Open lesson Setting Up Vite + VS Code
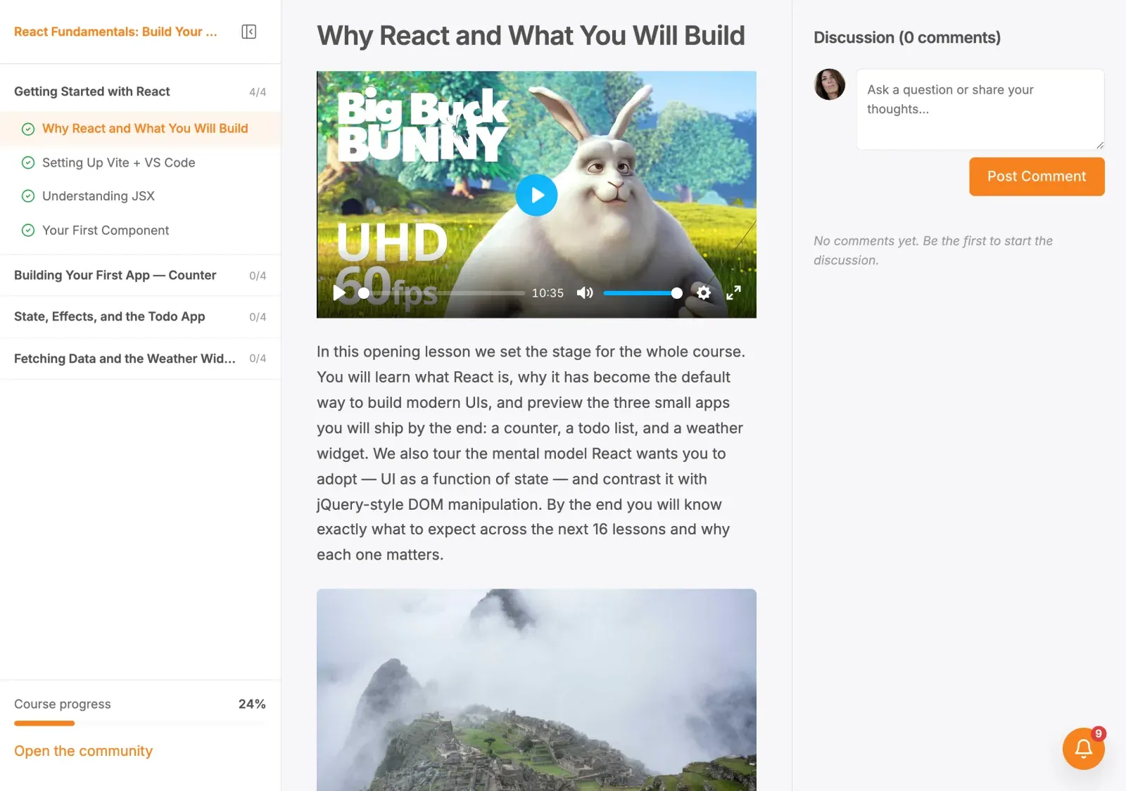This screenshot has height=791, width=1126. (140, 162)
